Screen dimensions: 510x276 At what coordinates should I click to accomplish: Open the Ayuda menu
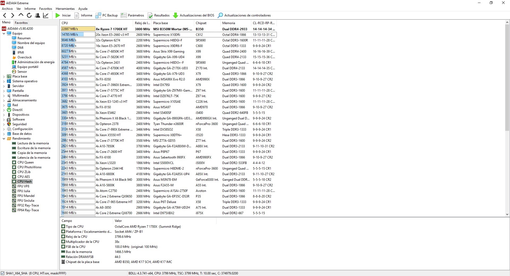click(x=83, y=9)
